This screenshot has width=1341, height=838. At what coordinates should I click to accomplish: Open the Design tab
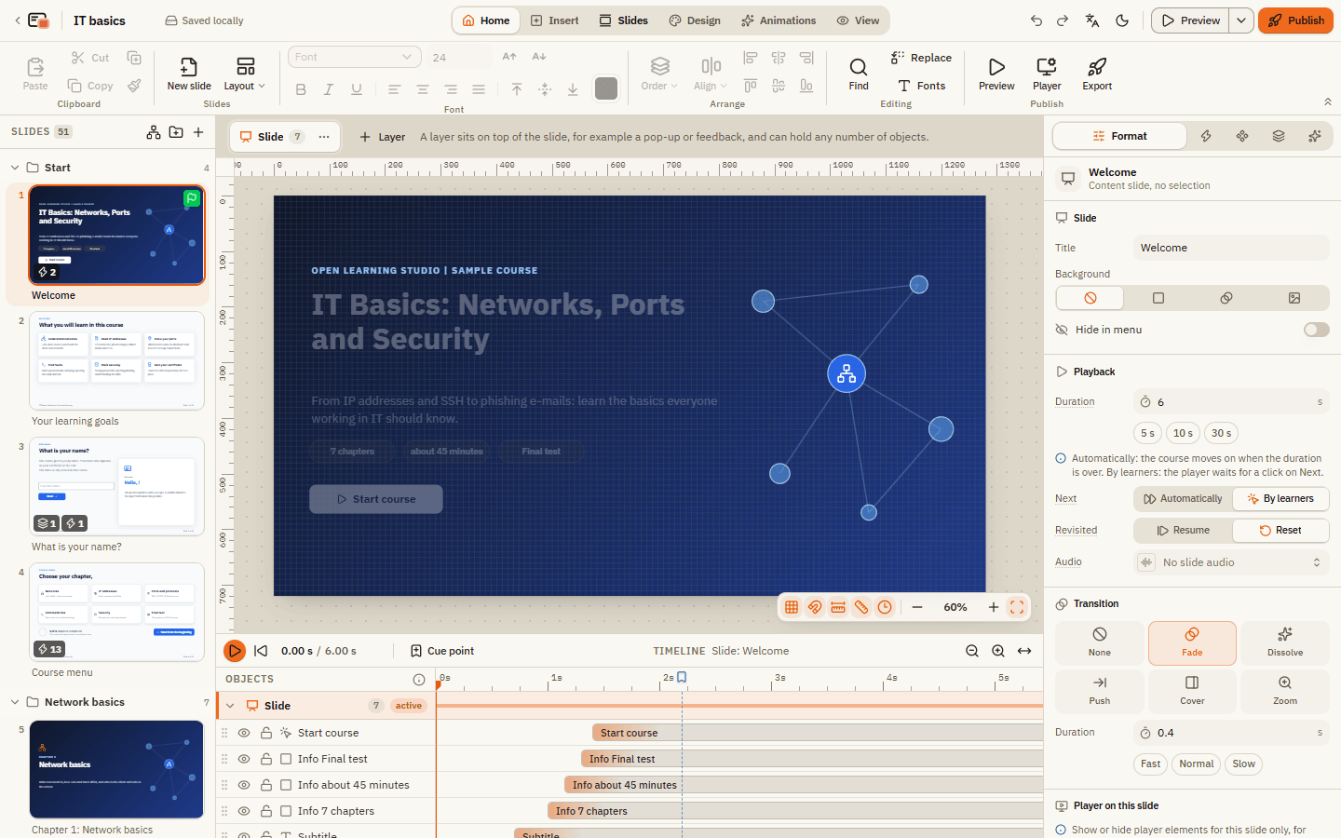(x=695, y=20)
